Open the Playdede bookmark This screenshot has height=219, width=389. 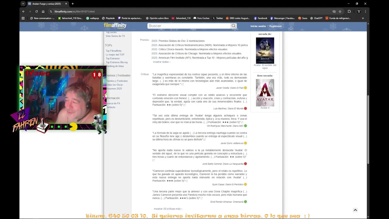(x=108, y=18)
